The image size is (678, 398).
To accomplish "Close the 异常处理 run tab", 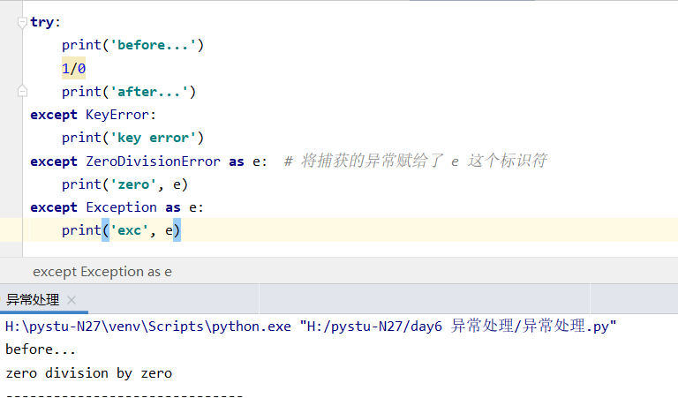I will tap(72, 300).
